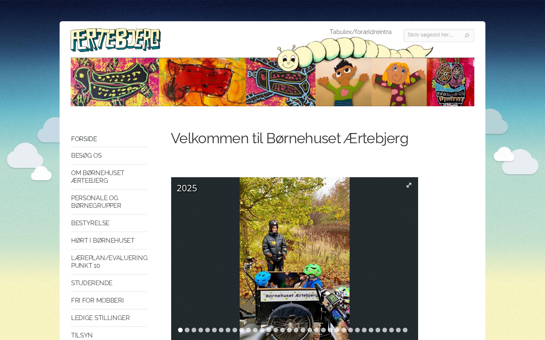Image resolution: width=545 pixels, height=340 pixels.
Task: Click the Ærtebjerg logo
Action: point(115,40)
